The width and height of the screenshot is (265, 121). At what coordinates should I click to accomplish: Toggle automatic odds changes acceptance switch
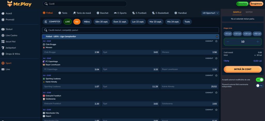pos(260,80)
